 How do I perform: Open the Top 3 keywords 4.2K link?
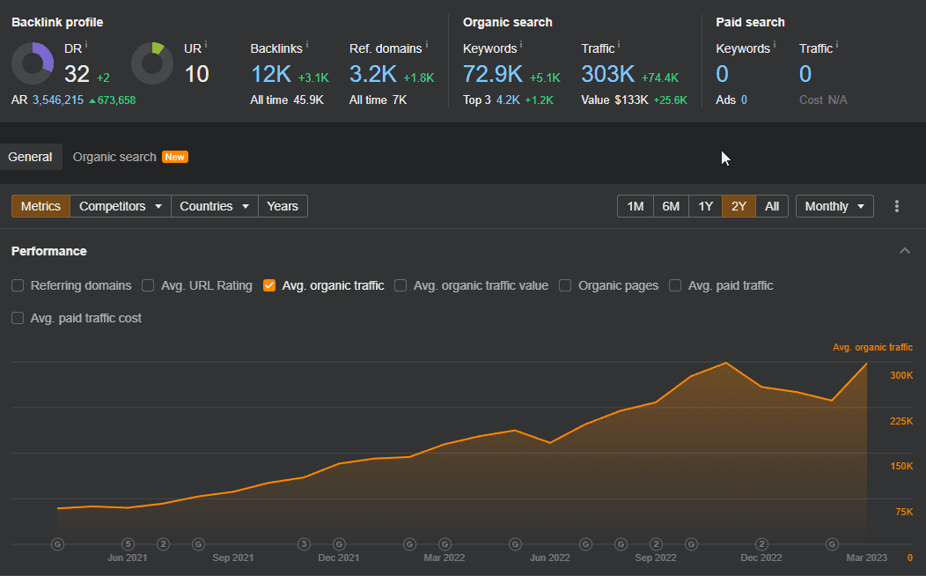click(x=508, y=100)
